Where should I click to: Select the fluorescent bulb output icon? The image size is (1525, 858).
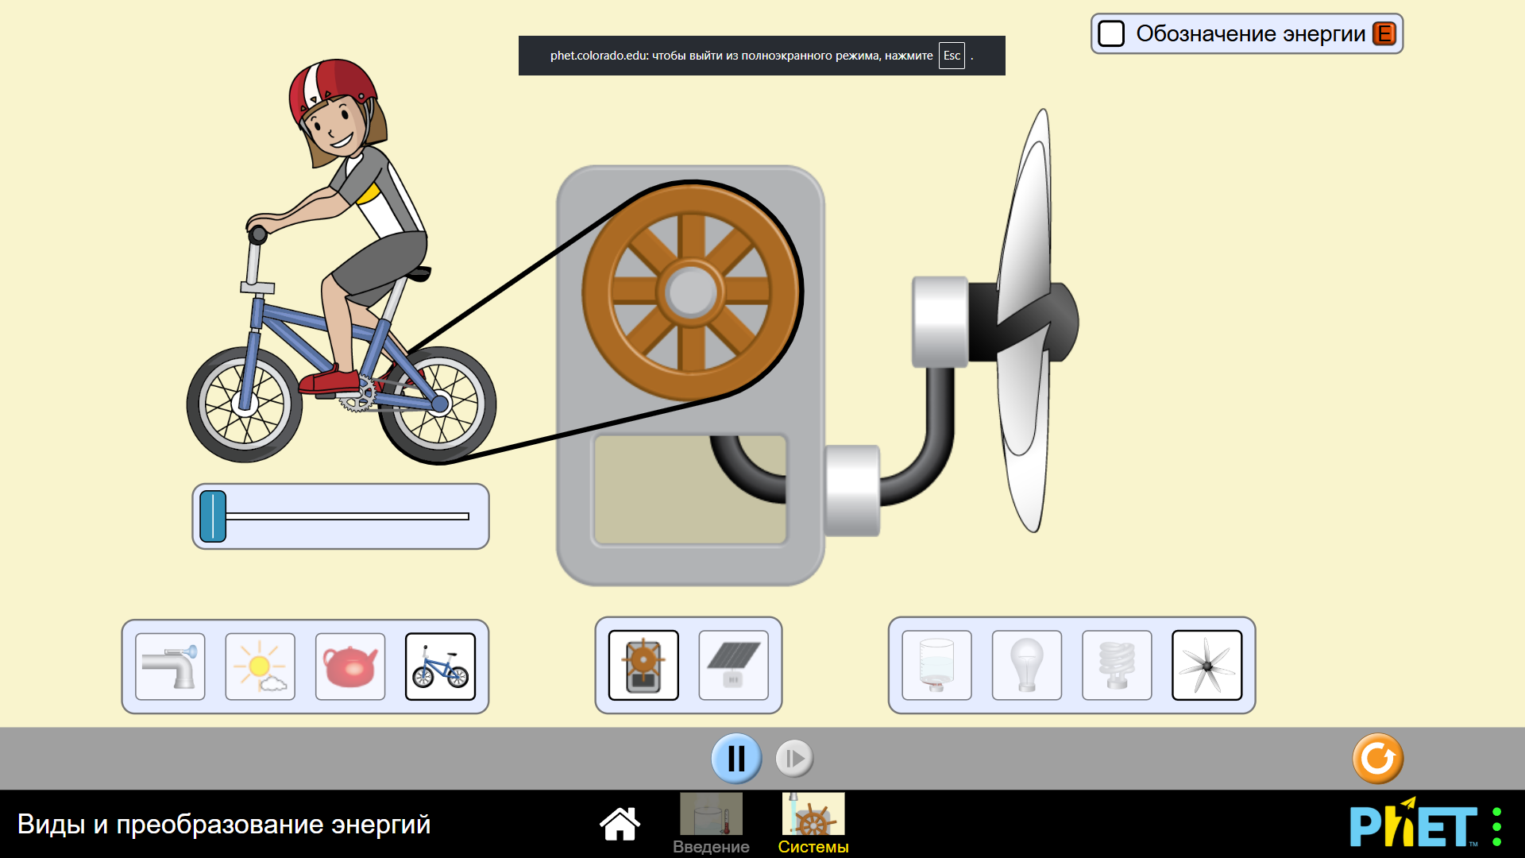[x=1117, y=665]
